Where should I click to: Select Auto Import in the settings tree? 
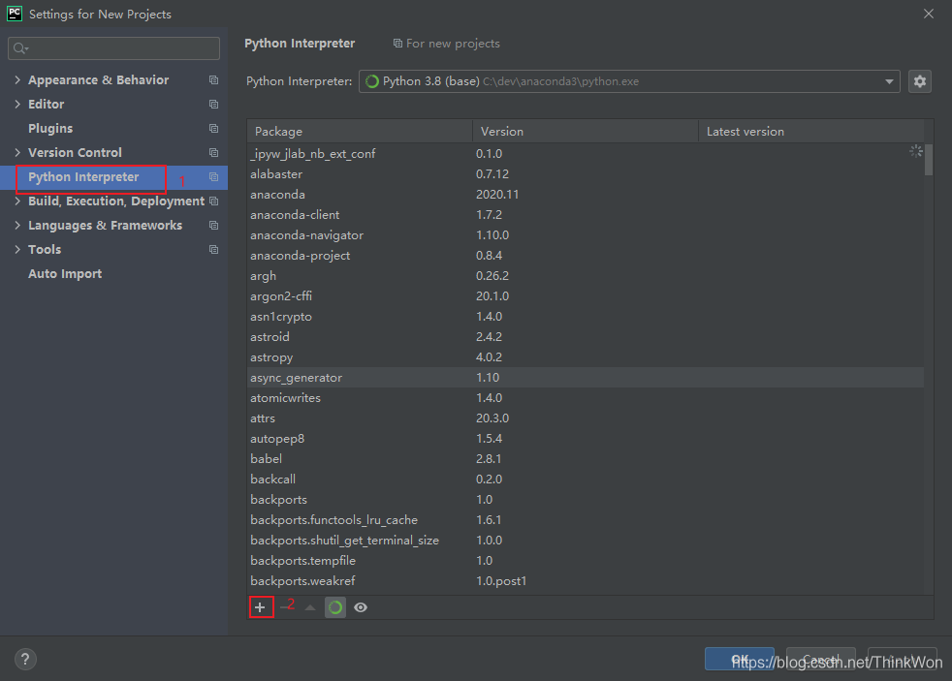pos(65,274)
